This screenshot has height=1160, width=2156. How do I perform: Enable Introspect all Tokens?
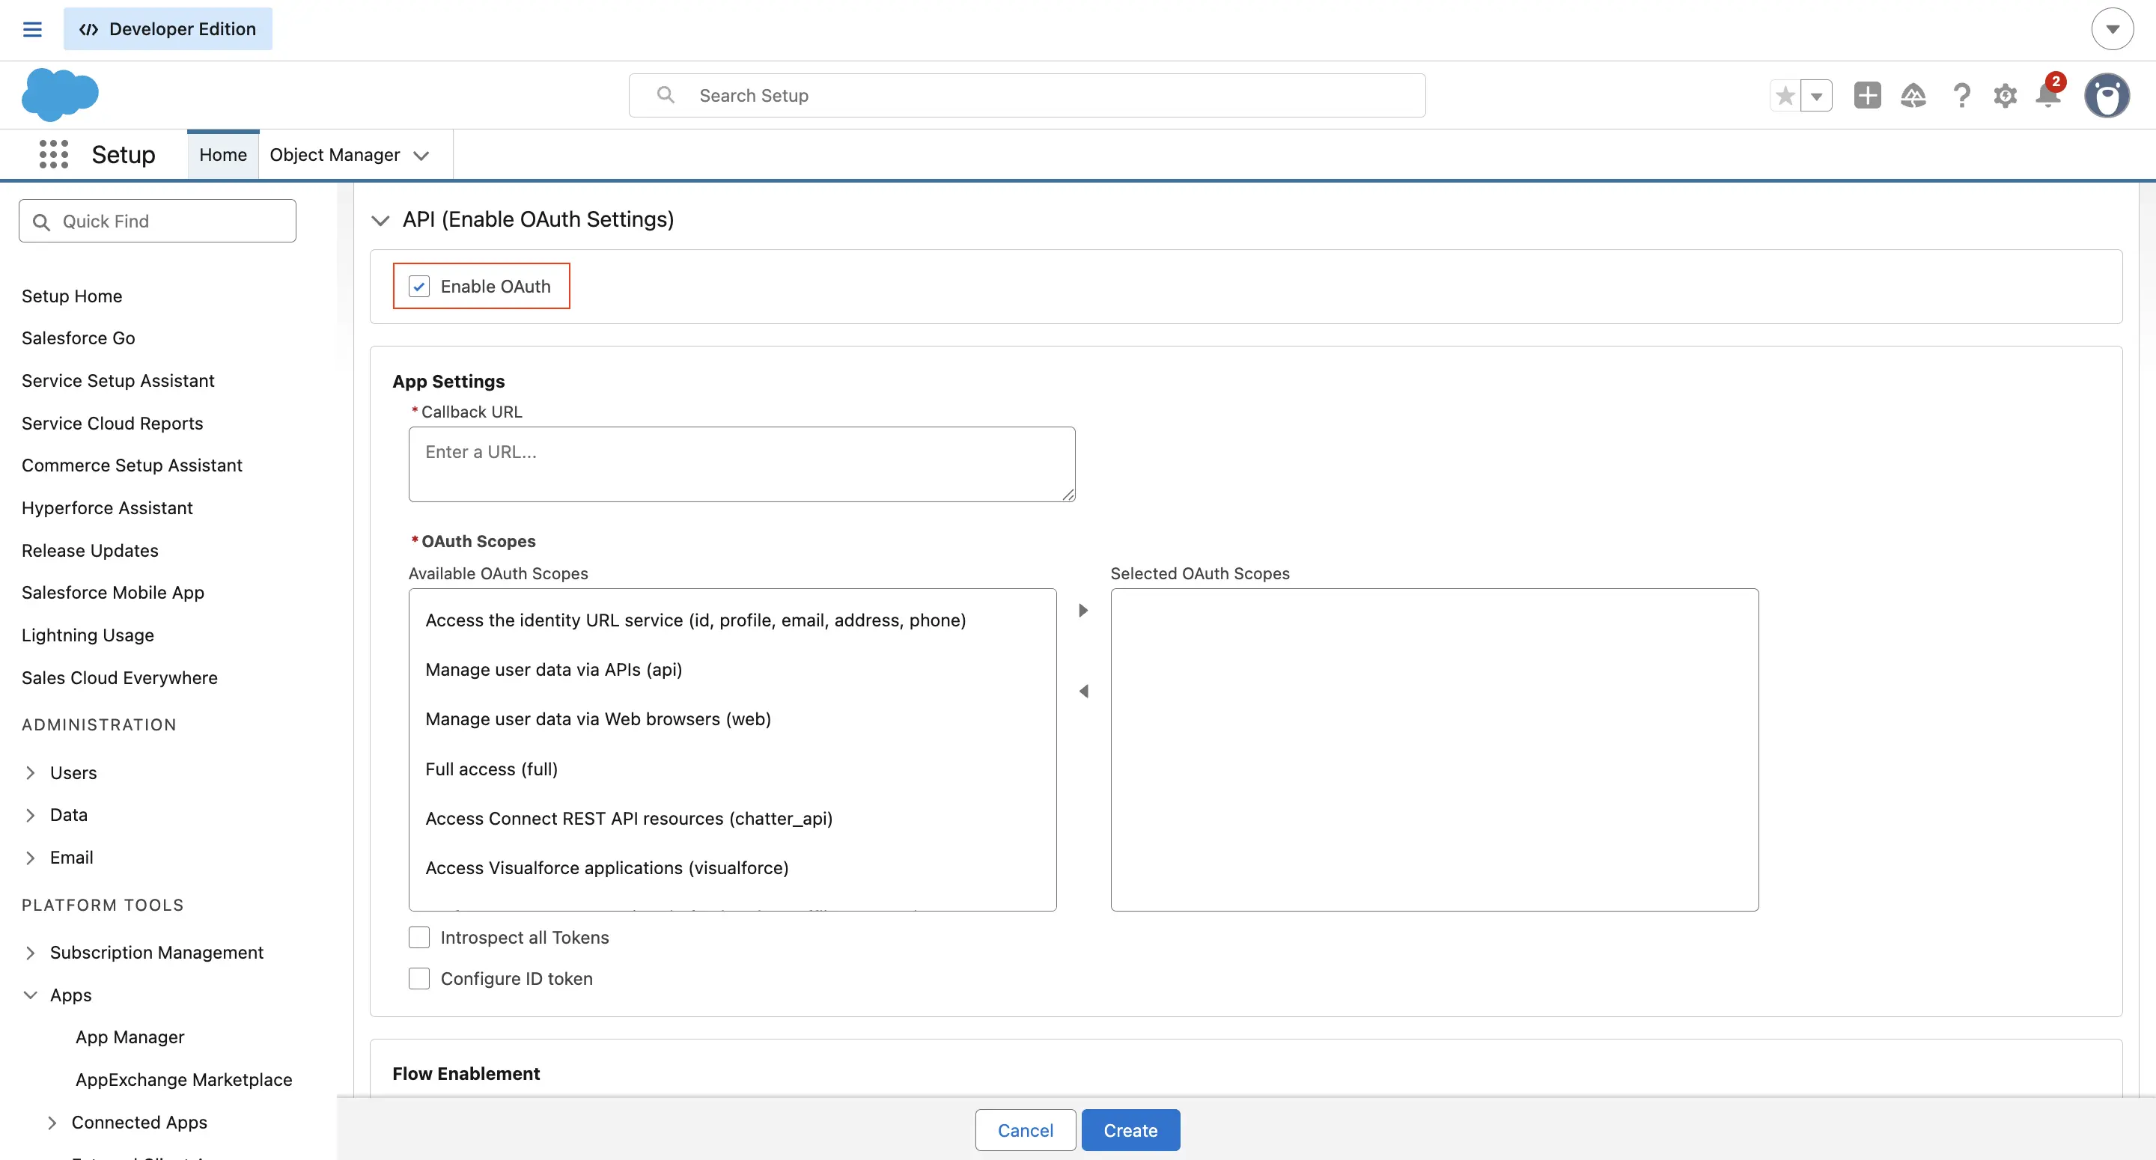click(419, 938)
